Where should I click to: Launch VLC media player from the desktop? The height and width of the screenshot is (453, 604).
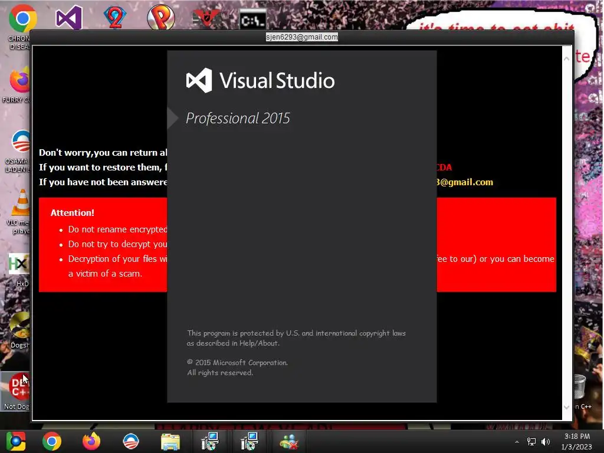click(22, 203)
